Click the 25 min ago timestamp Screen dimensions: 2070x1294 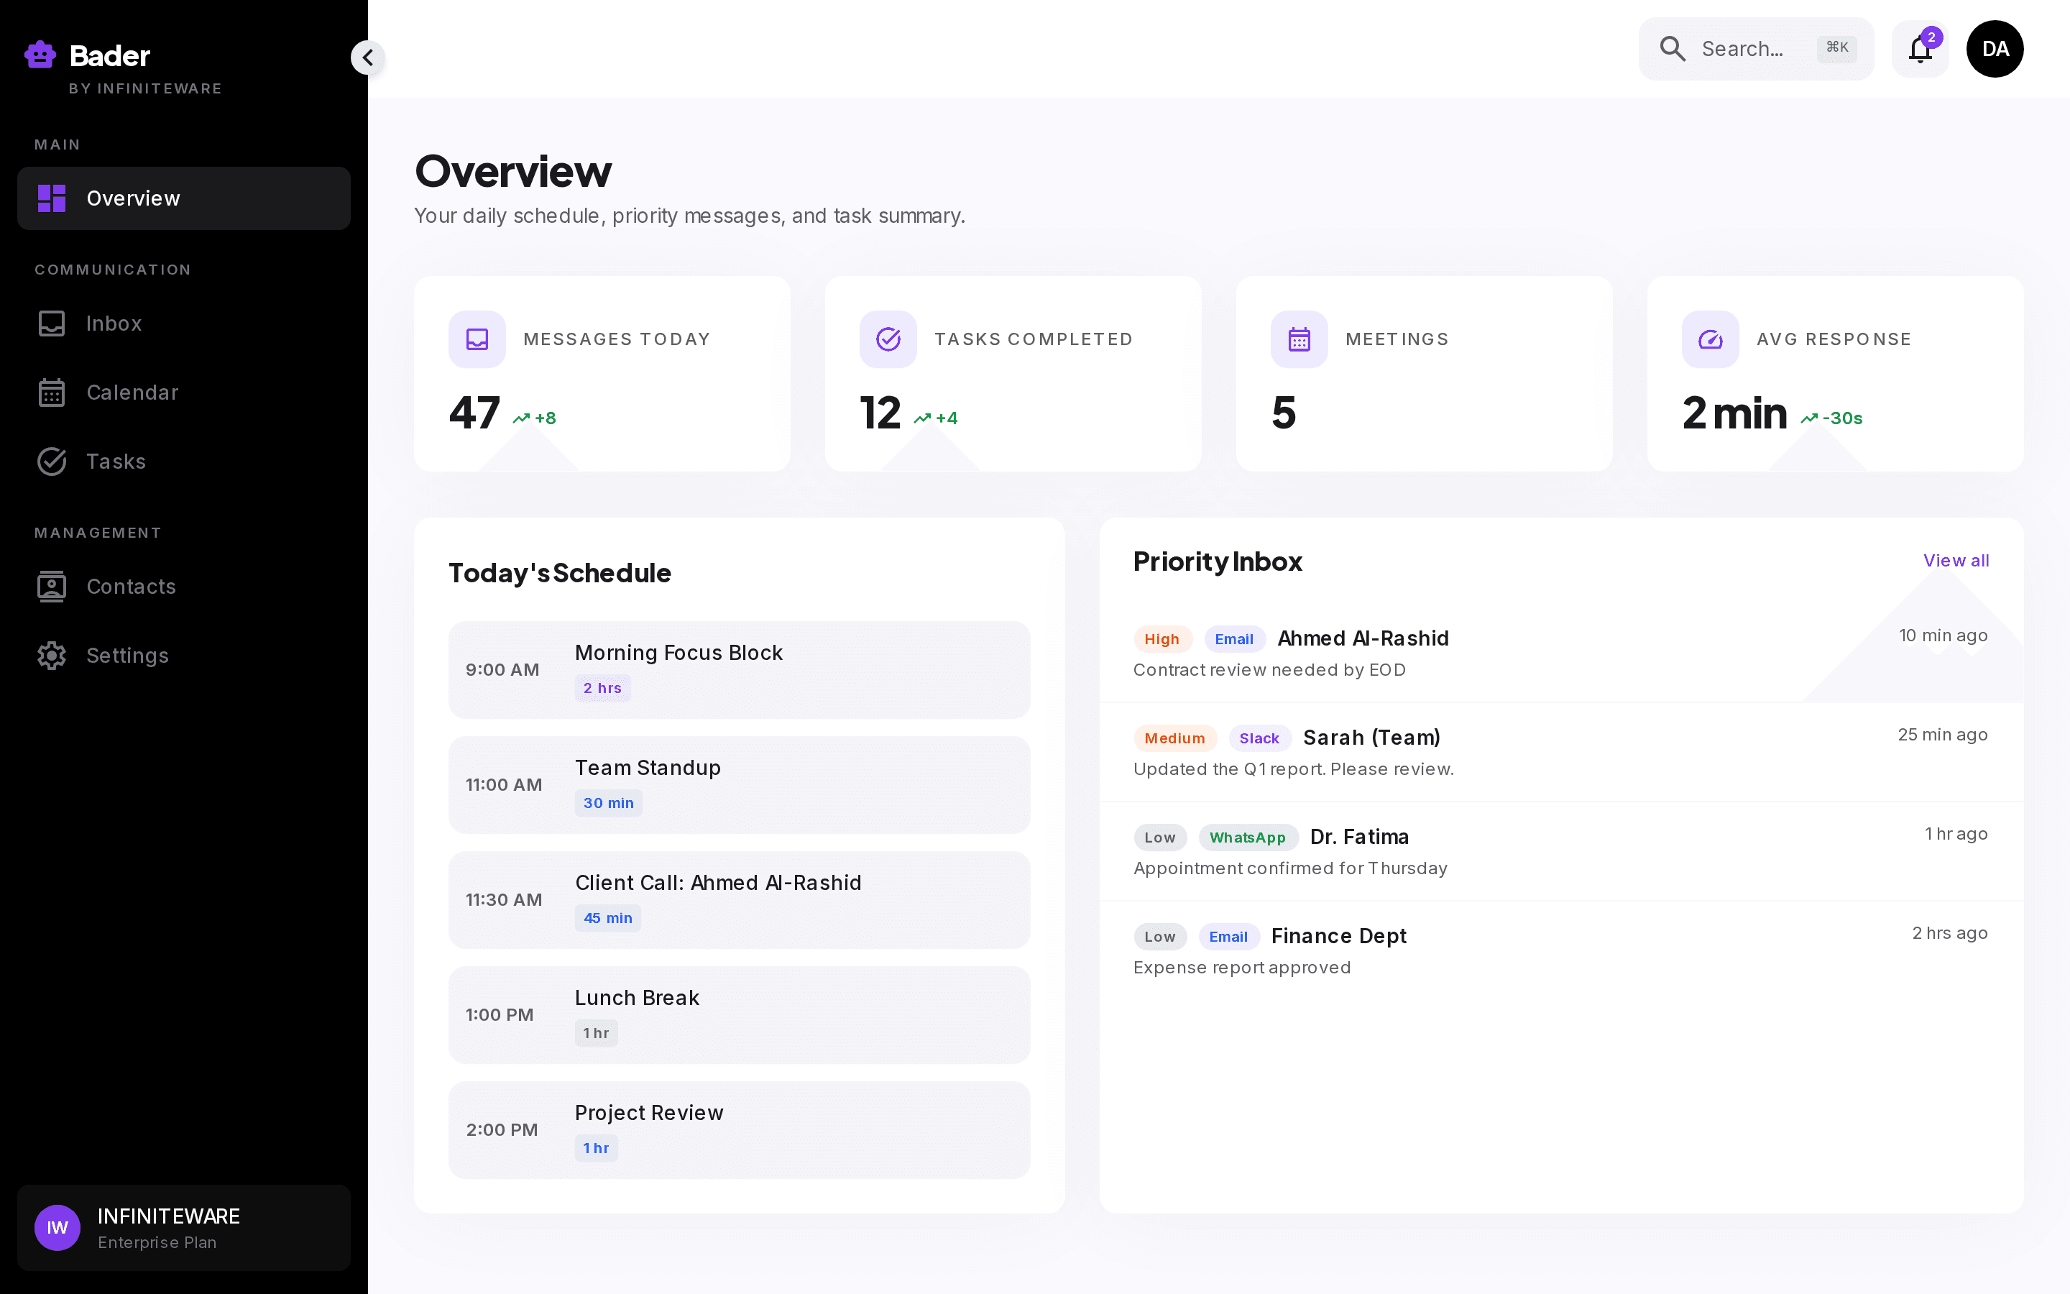pyautogui.click(x=1943, y=734)
